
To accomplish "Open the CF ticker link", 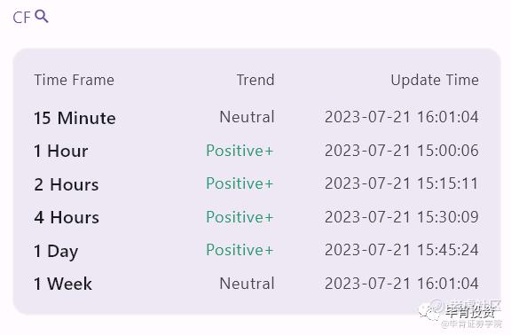I will coord(21,18).
